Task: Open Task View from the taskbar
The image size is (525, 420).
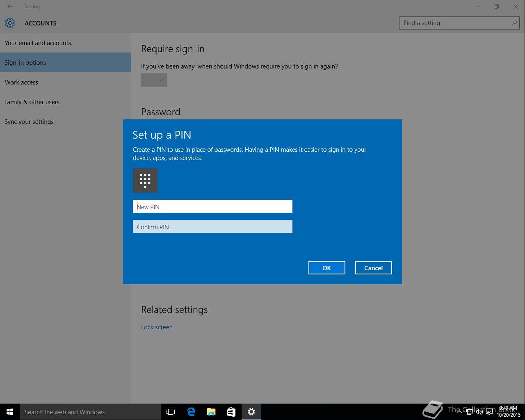Action: [x=171, y=412]
